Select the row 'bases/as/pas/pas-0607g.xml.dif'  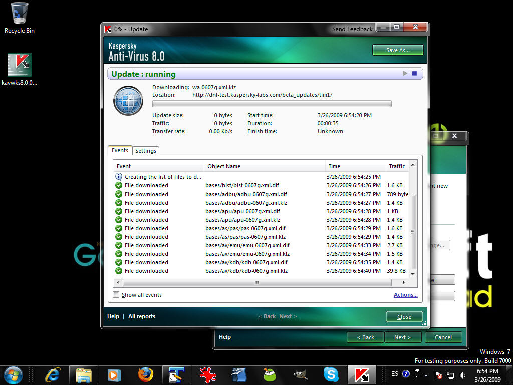[x=261, y=228]
